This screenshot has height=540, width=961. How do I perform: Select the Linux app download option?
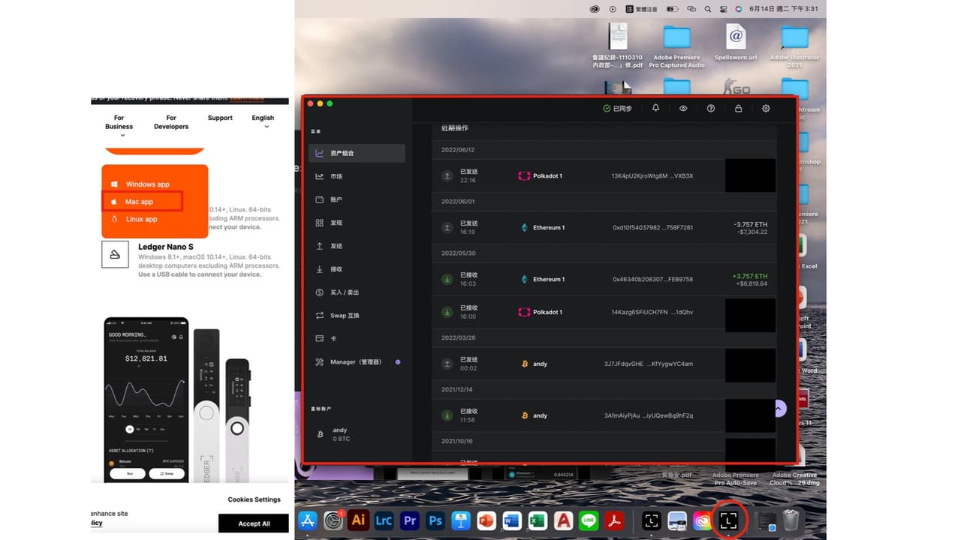pyautogui.click(x=141, y=219)
